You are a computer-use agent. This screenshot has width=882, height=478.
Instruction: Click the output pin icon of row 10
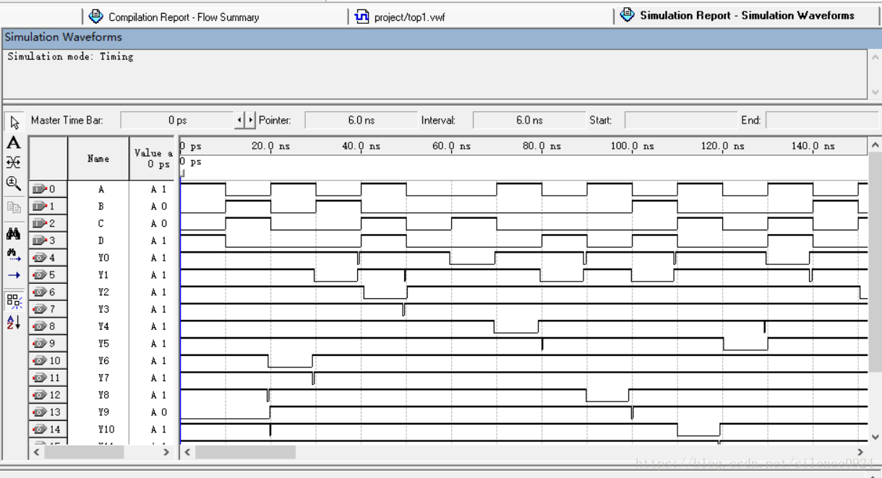(x=40, y=361)
